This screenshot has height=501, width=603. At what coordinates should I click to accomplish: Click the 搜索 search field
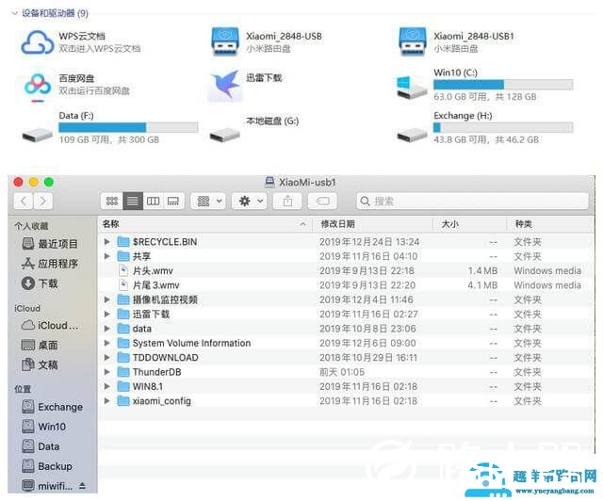472,201
